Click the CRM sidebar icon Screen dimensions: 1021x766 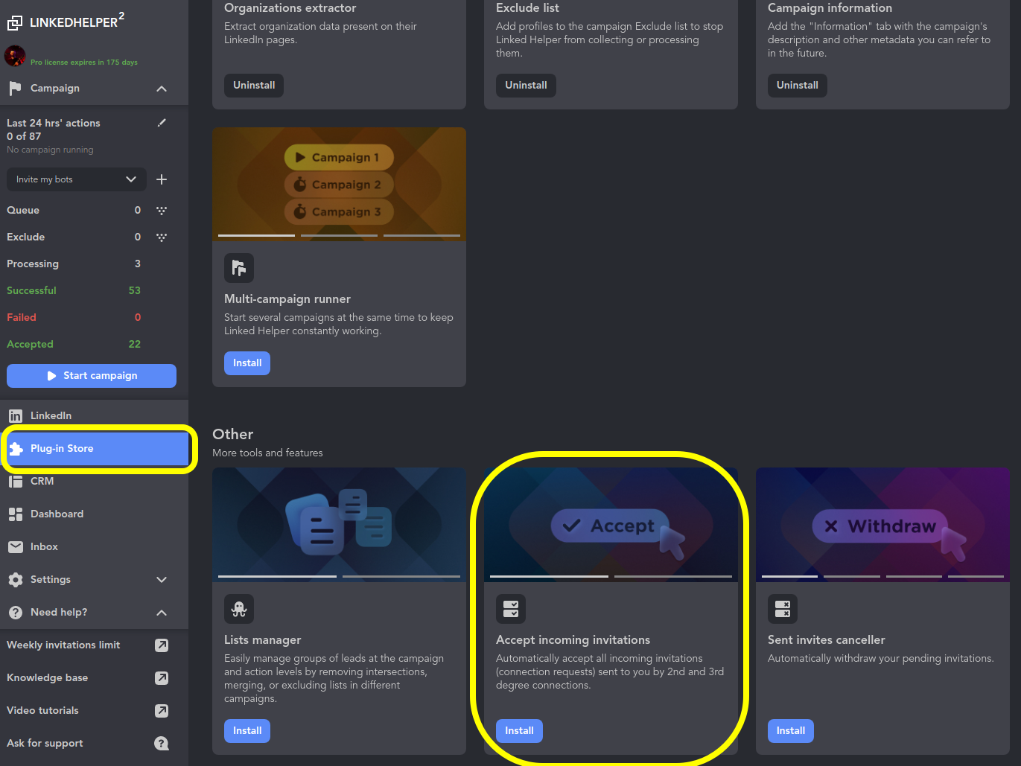tap(15, 482)
